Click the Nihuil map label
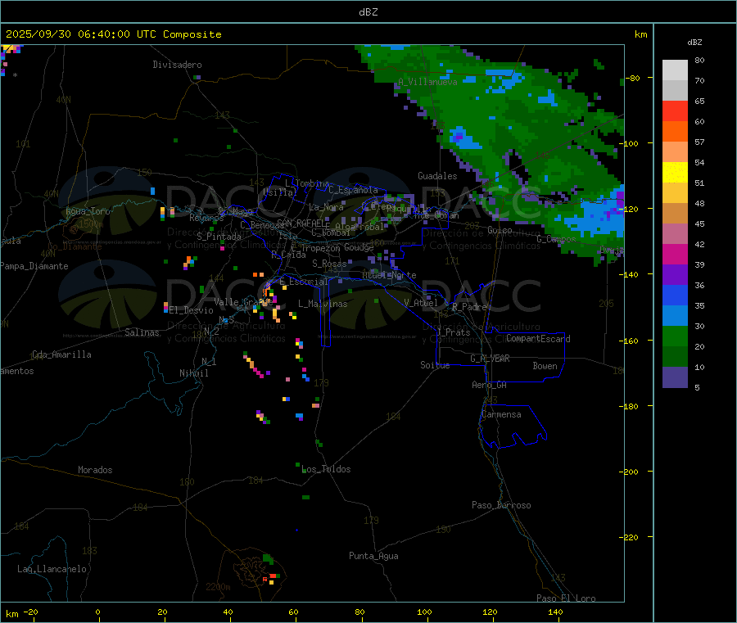737x623 pixels. point(193,373)
